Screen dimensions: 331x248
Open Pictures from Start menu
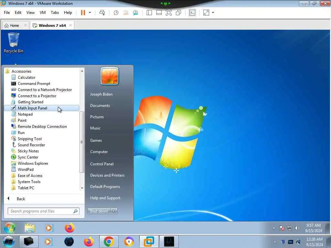97,117
